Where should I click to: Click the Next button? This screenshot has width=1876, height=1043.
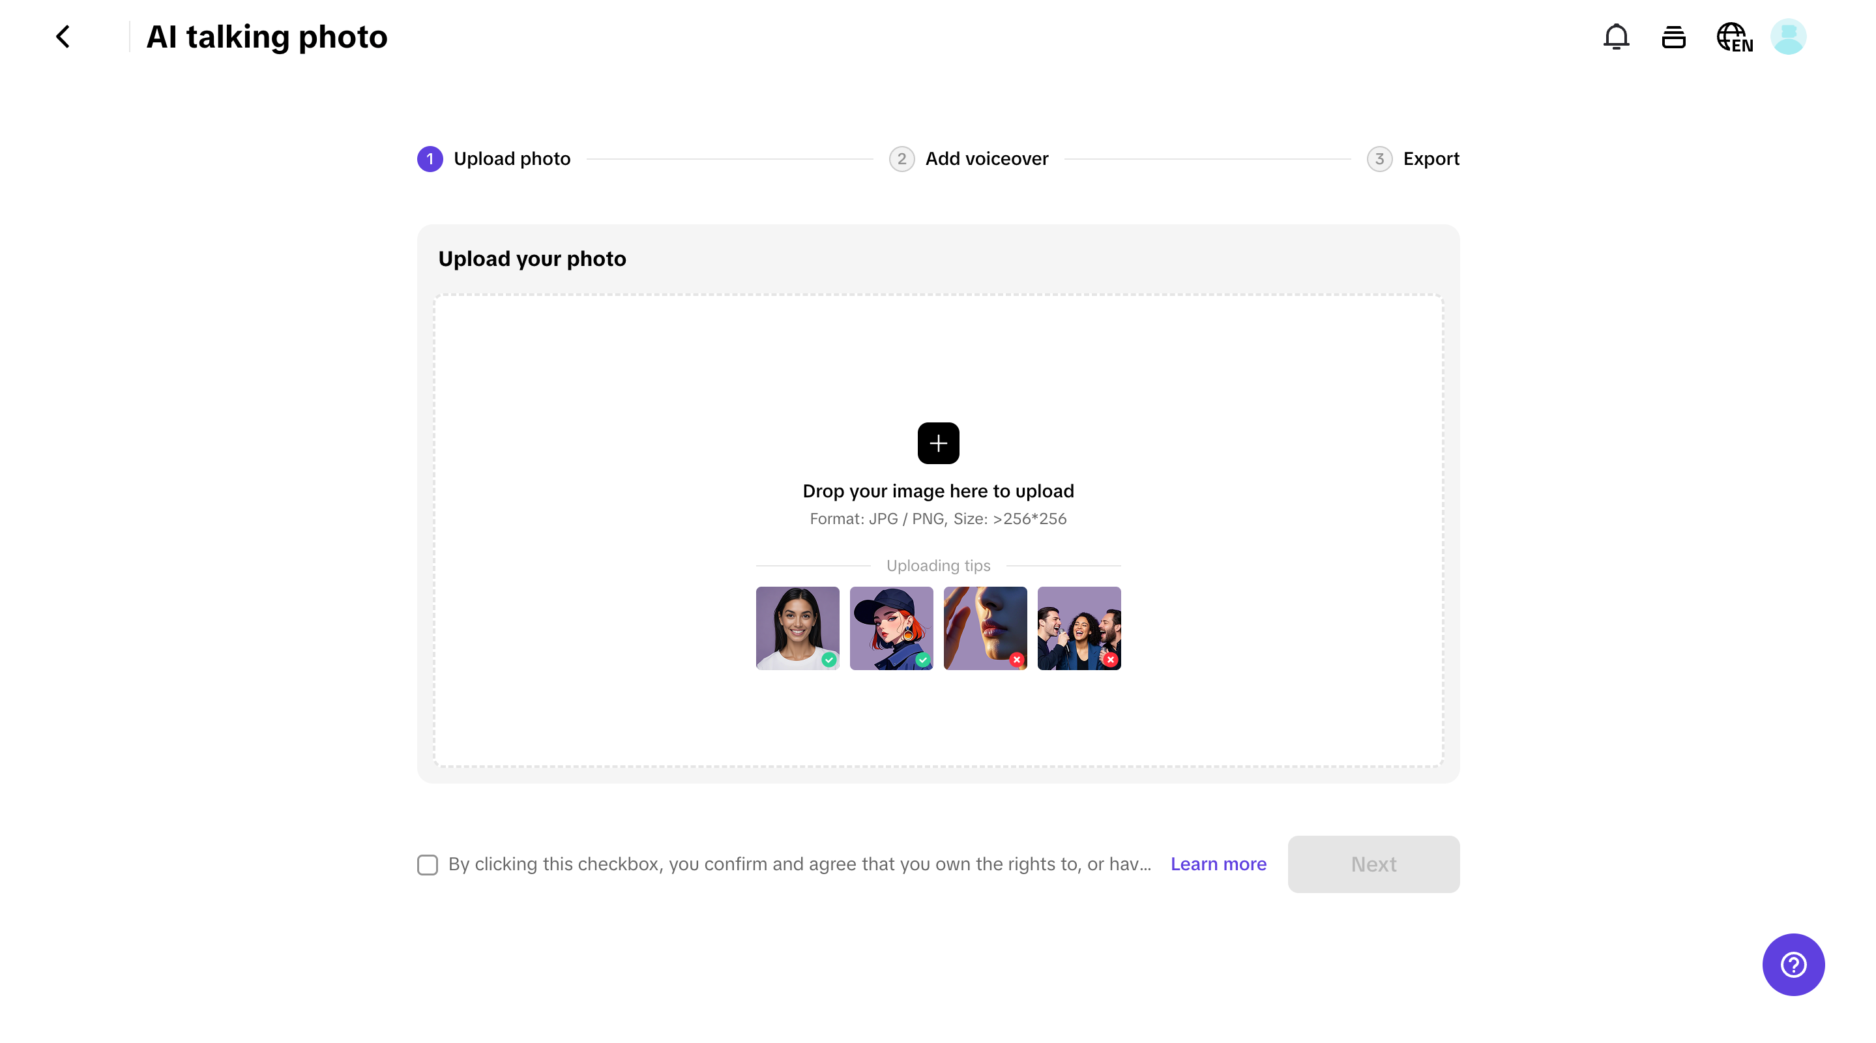(x=1373, y=864)
